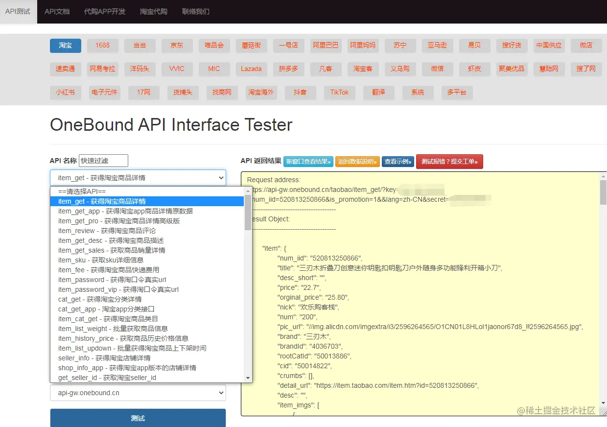This screenshot has height=427, width=607.
Task: Select the 阿里妈妈 platform button
Action: [x=363, y=46]
